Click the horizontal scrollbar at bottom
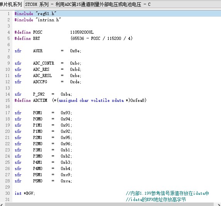The image size is (221, 206). [x=109, y=204]
